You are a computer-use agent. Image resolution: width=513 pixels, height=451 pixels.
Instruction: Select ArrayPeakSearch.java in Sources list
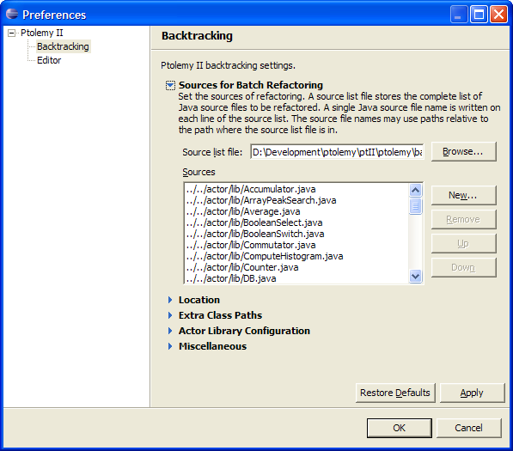click(261, 200)
